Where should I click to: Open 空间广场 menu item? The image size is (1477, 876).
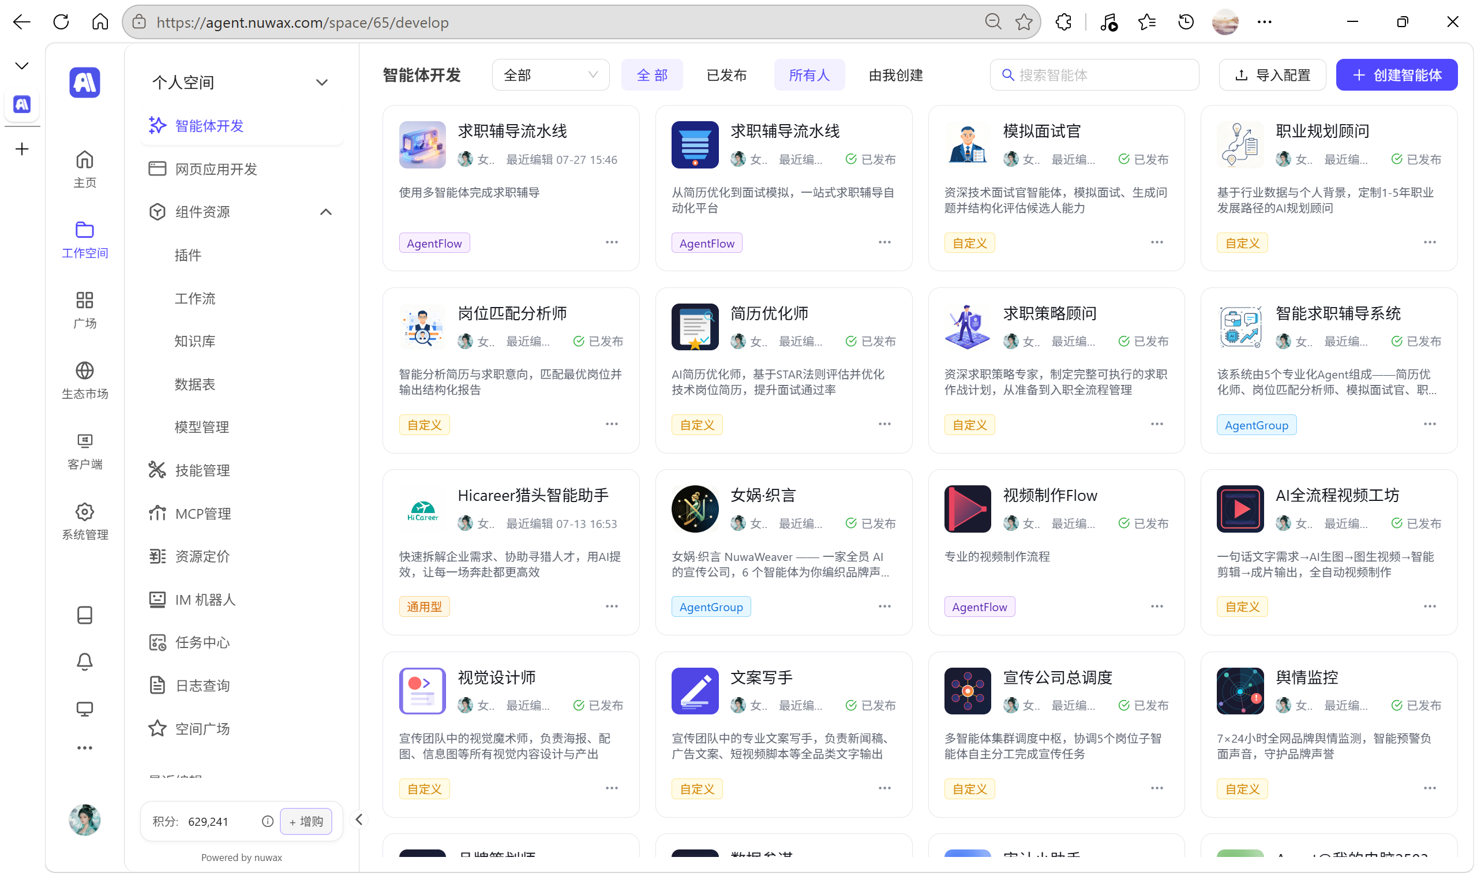[x=242, y=729]
